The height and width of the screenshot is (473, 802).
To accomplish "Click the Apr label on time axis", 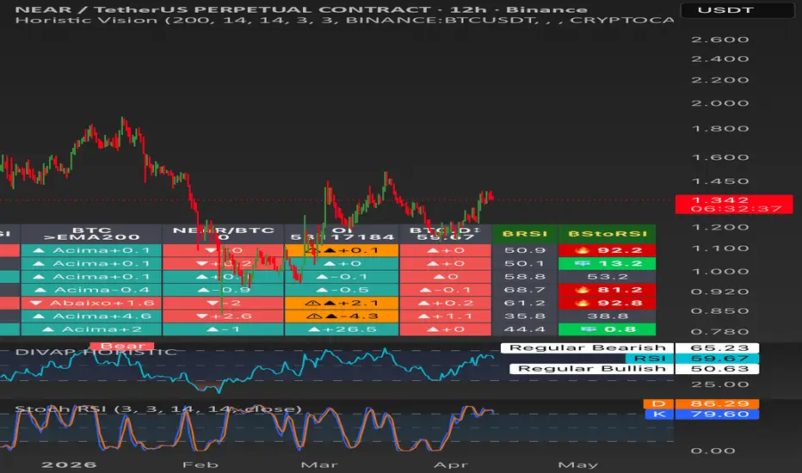I will tap(451, 464).
